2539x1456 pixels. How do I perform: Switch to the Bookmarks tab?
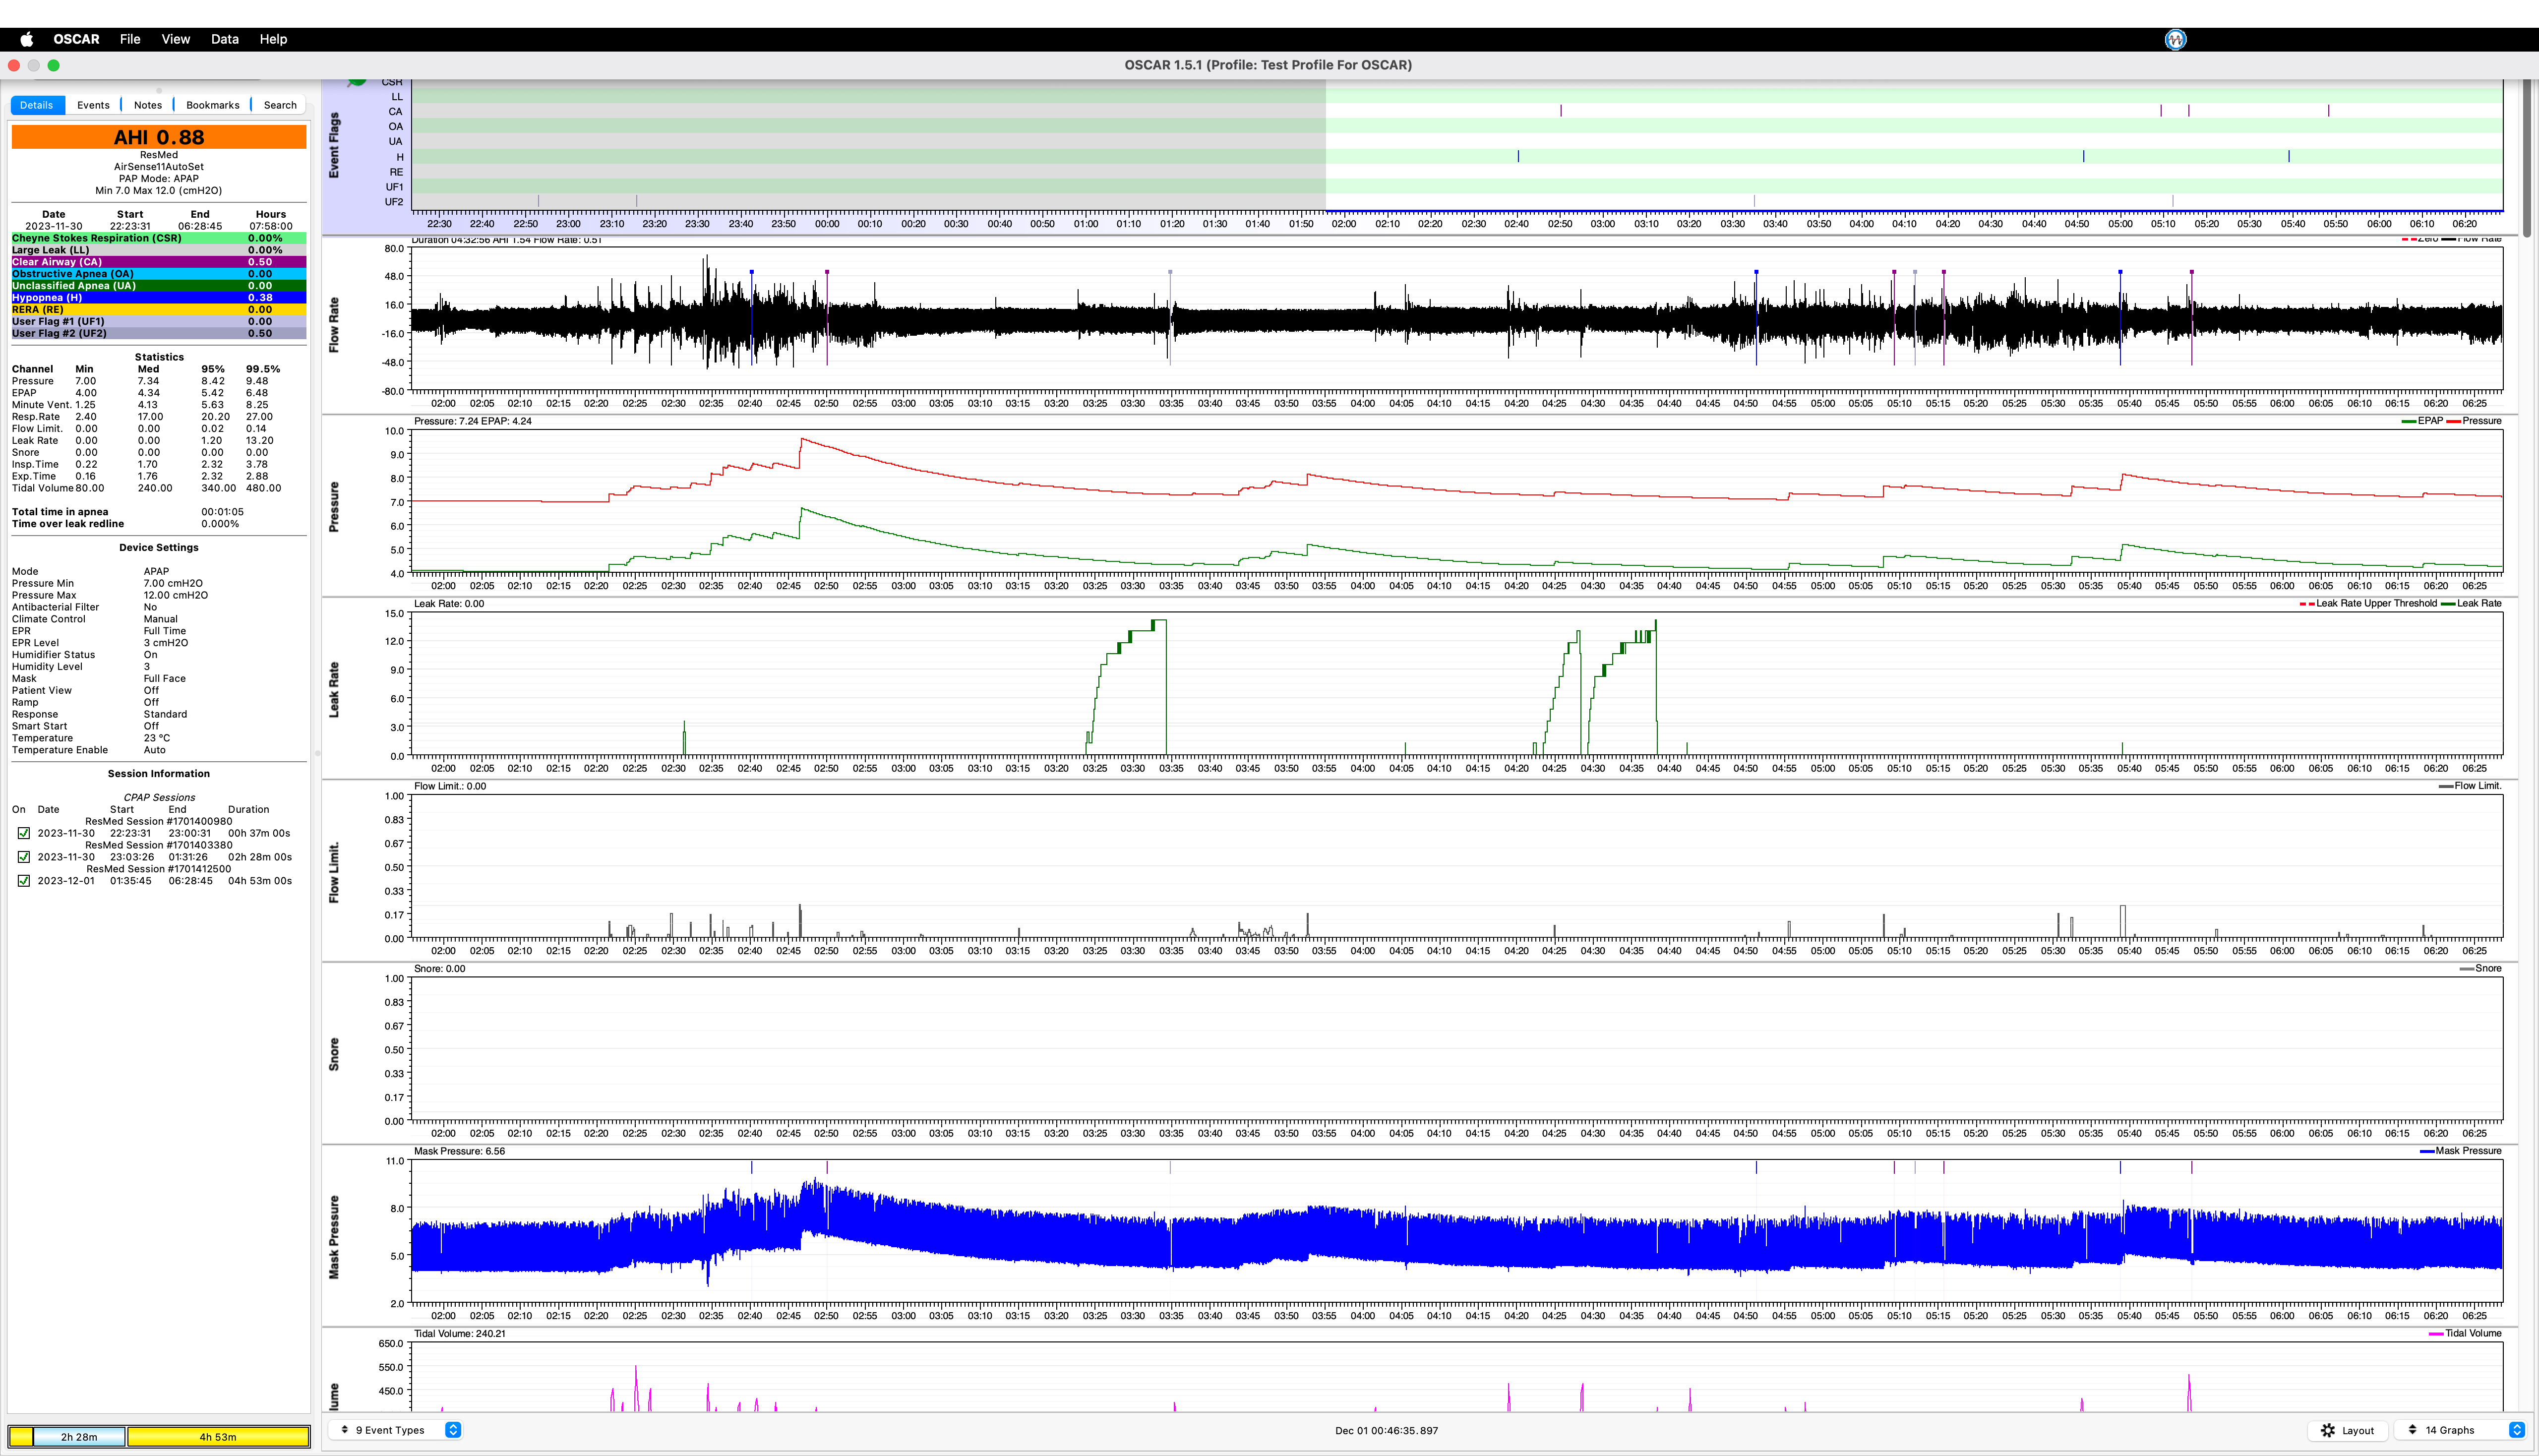[x=213, y=105]
